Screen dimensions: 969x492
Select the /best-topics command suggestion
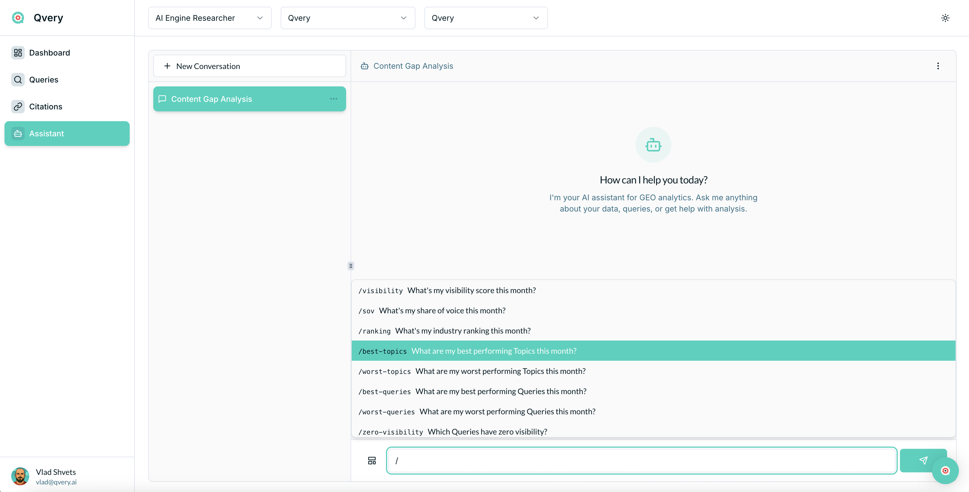(x=653, y=351)
